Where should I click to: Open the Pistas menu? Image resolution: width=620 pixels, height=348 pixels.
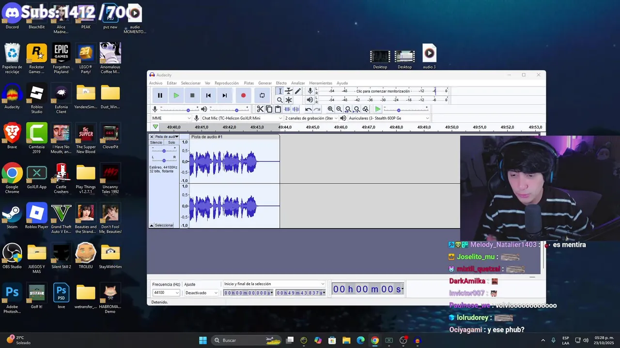[x=249, y=83]
